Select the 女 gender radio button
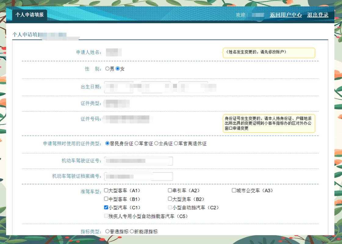 click(x=117, y=69)
